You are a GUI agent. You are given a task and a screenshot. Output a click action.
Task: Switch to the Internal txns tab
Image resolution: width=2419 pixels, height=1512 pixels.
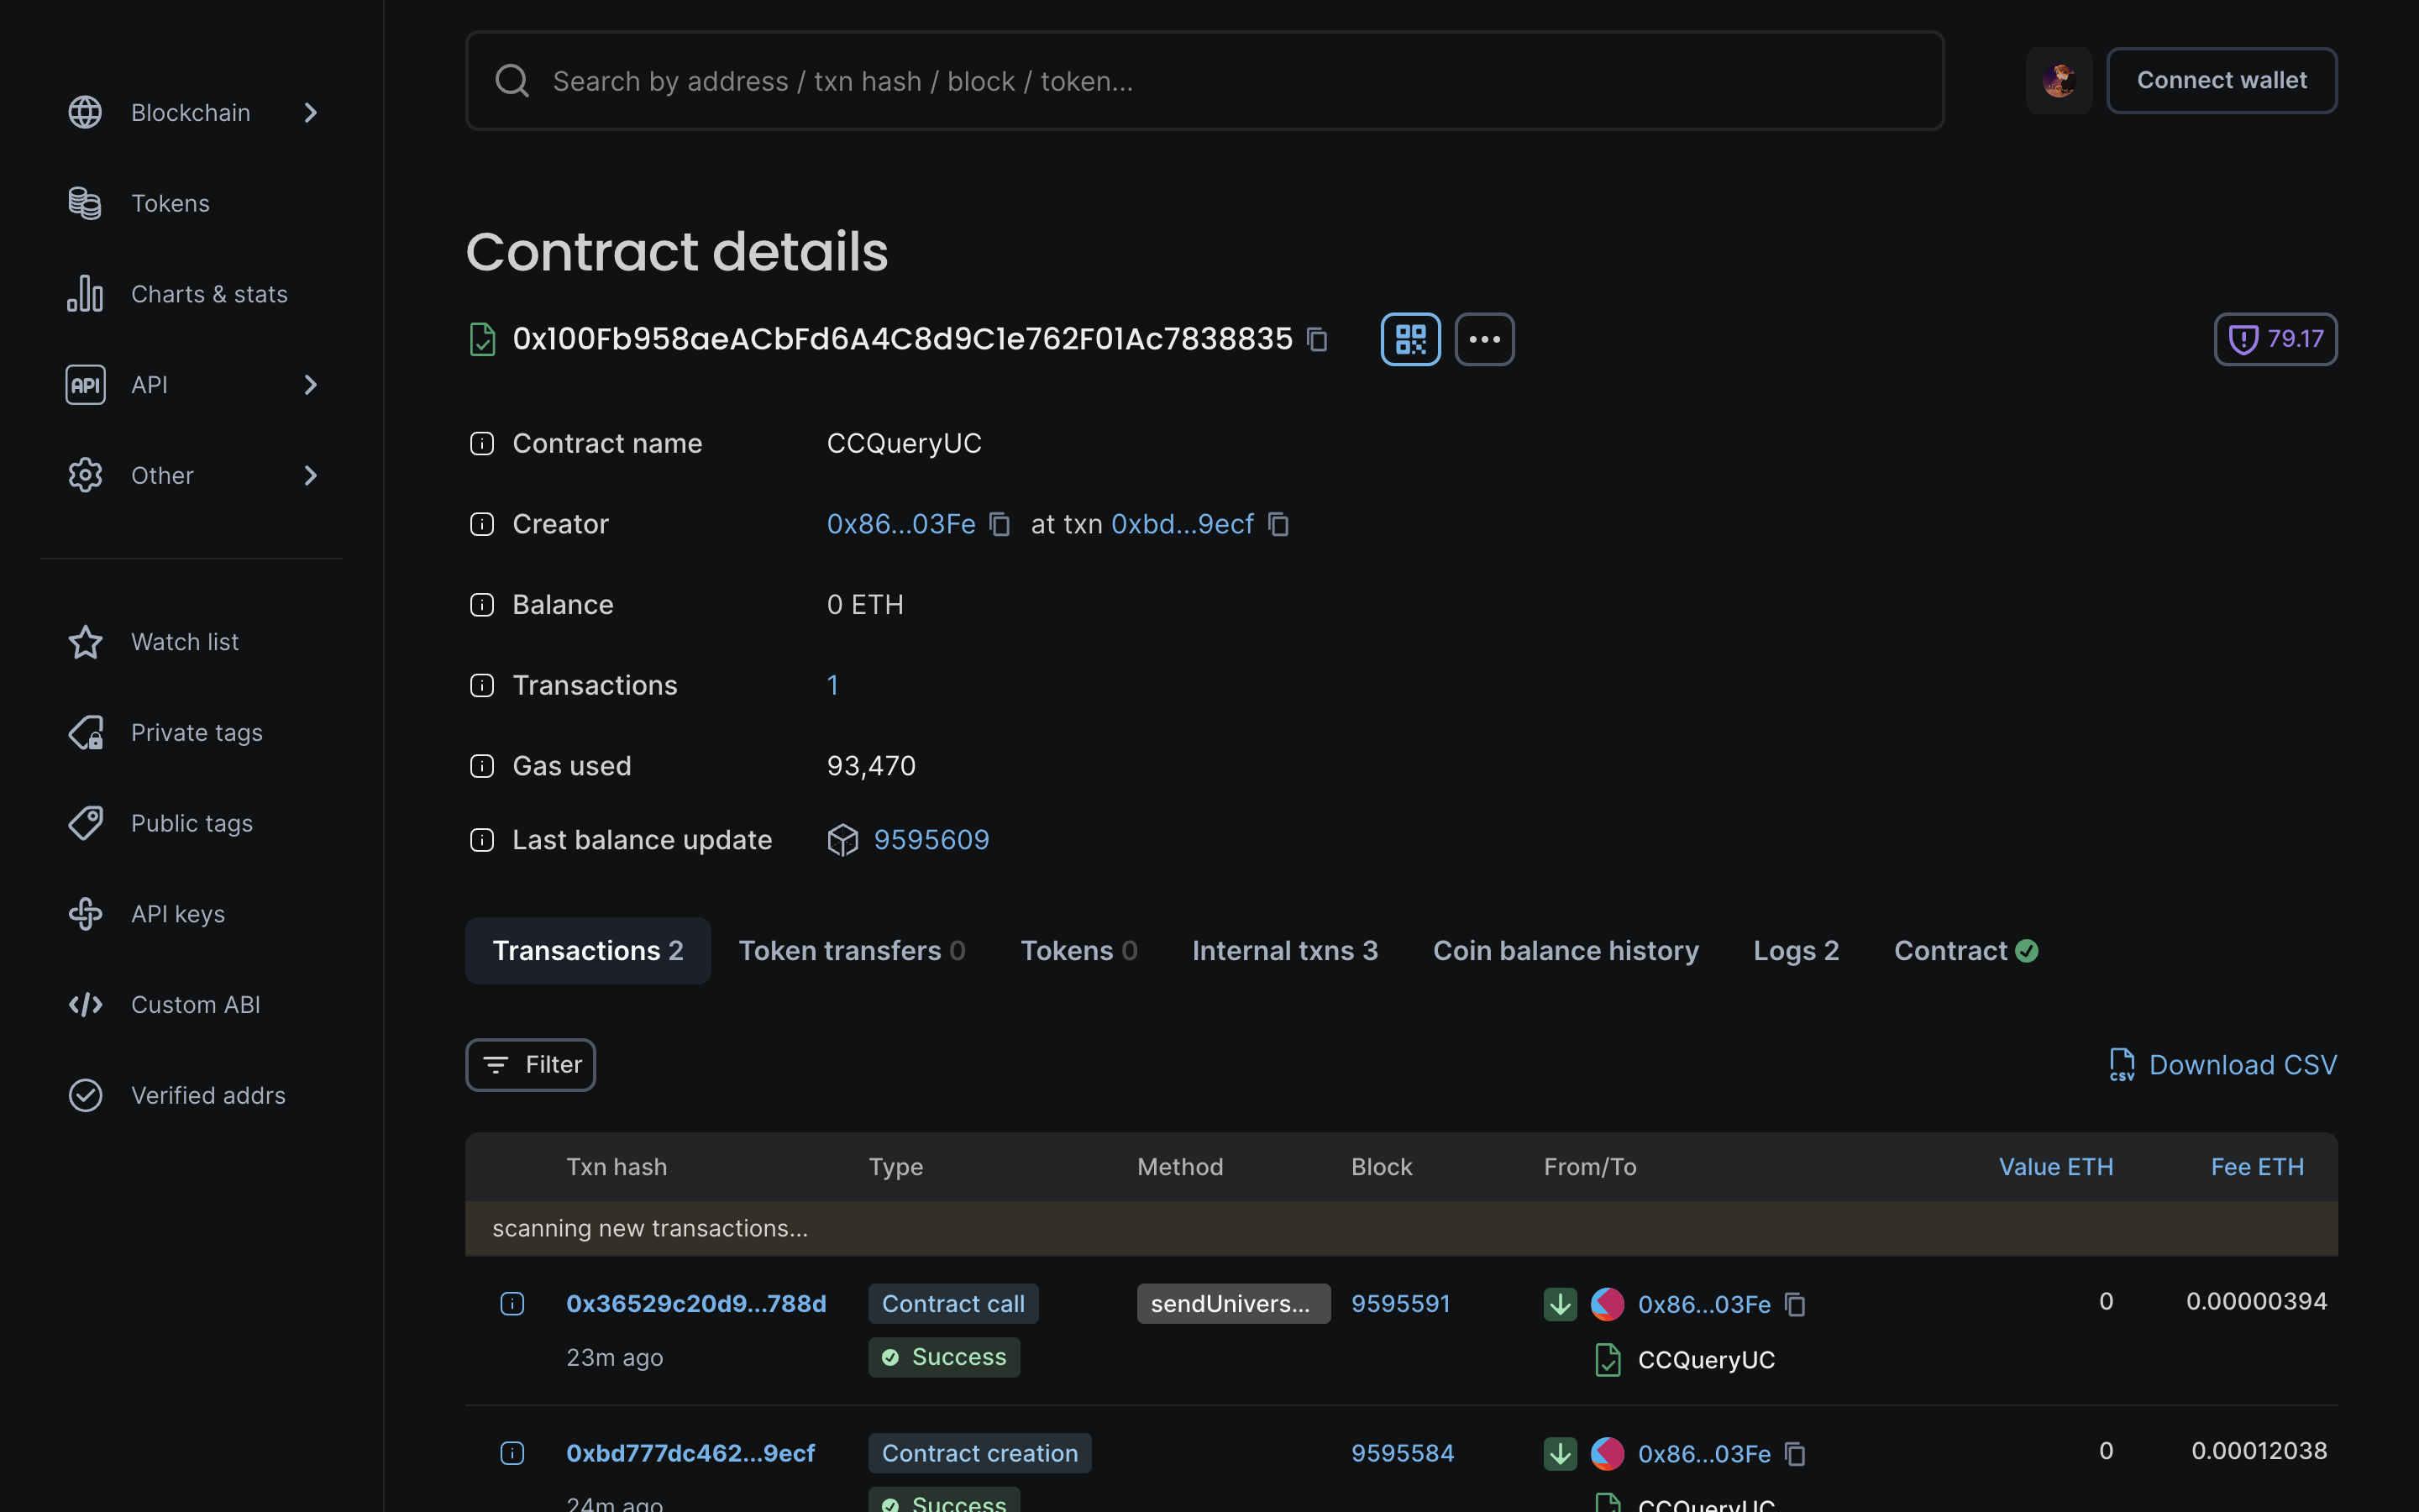click(x=1284, y=950)
